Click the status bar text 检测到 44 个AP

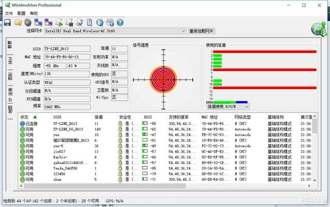51,201
